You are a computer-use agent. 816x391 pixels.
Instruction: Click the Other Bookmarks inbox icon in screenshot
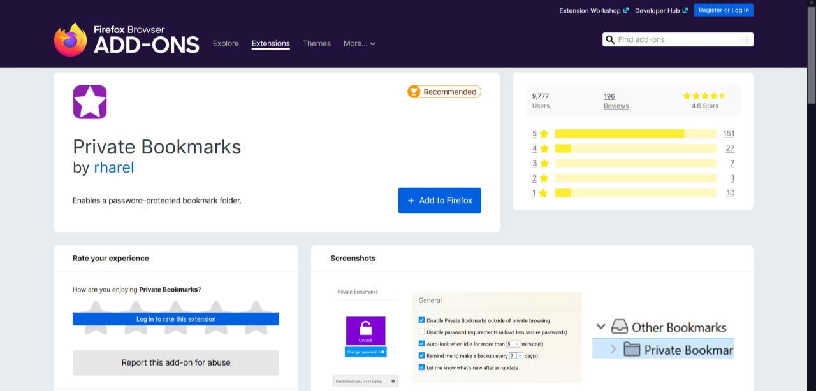click(620, 327)
